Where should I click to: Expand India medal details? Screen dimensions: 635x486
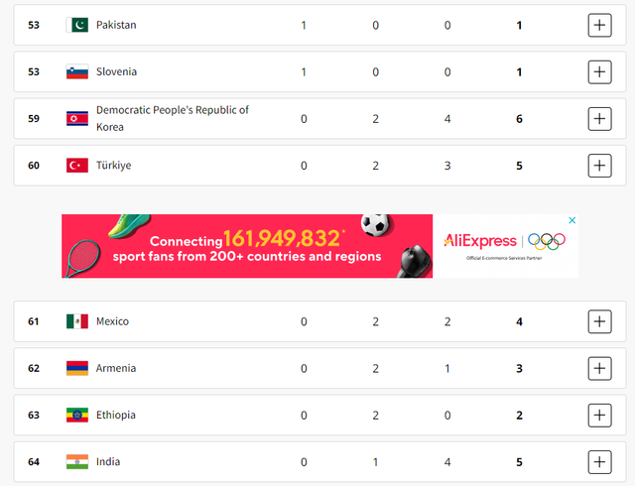click(x=599, y=461)
